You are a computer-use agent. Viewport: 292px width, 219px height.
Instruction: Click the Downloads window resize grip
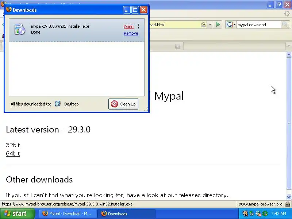click(146, 109)
